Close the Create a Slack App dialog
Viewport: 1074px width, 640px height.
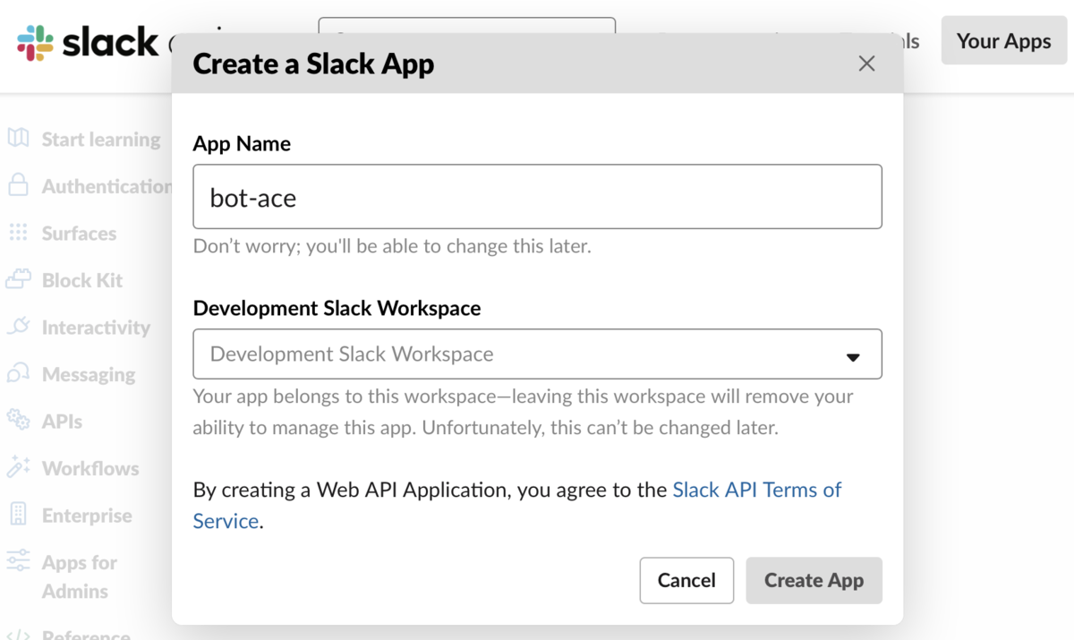866,64
